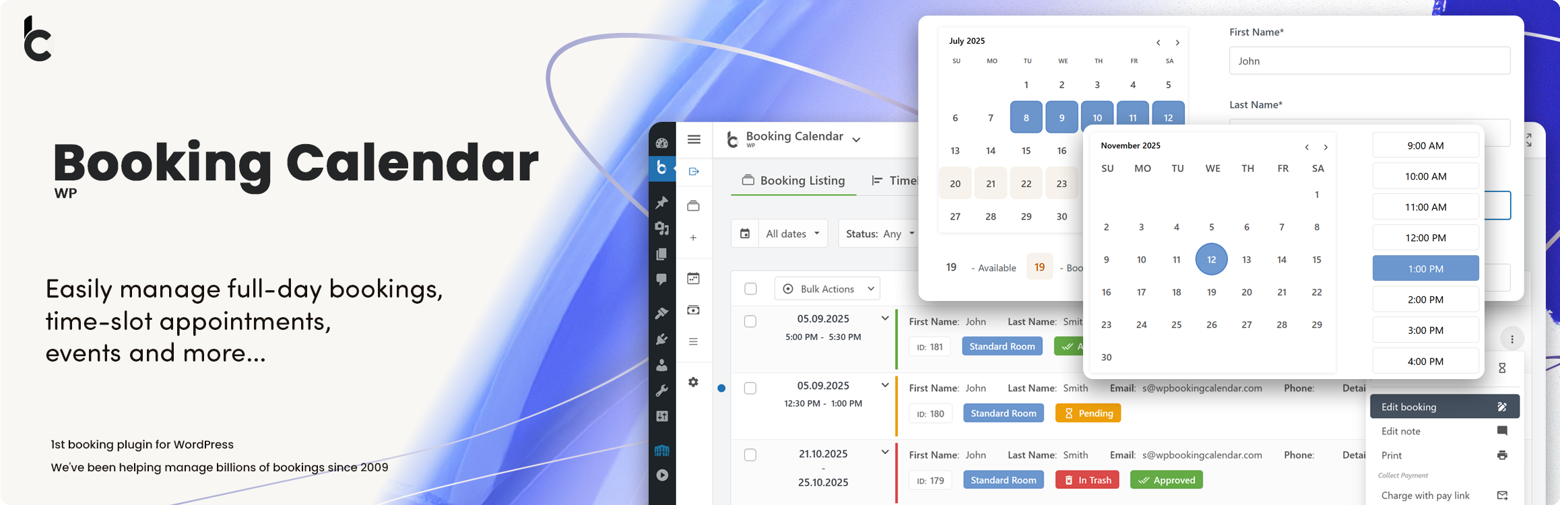Image resolution: width=1560 pixels, height=505 pixels.
Task: Click the three-dot more actions button
Action: [x=1512, y=339]
